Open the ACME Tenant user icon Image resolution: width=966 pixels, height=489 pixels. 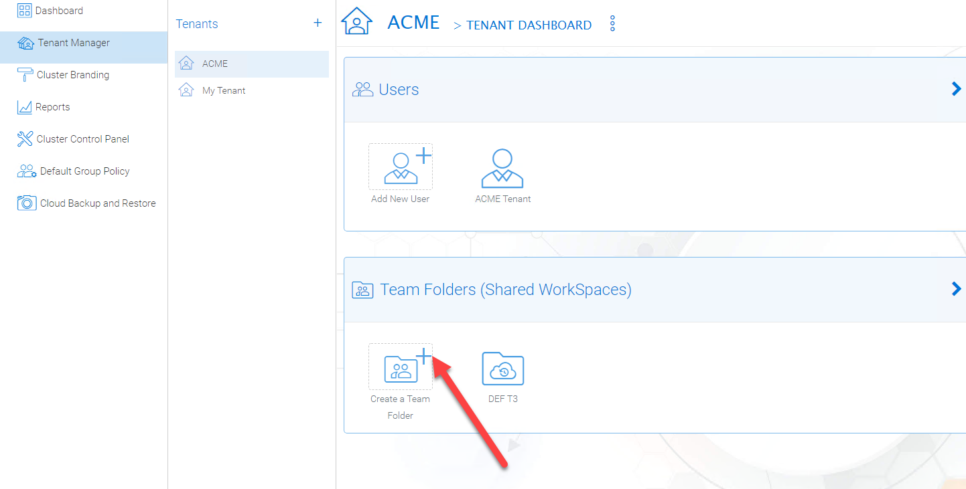coord(502,167)
